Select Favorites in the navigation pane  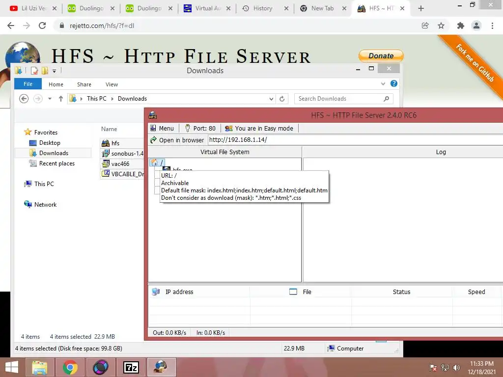pos(41,132)
